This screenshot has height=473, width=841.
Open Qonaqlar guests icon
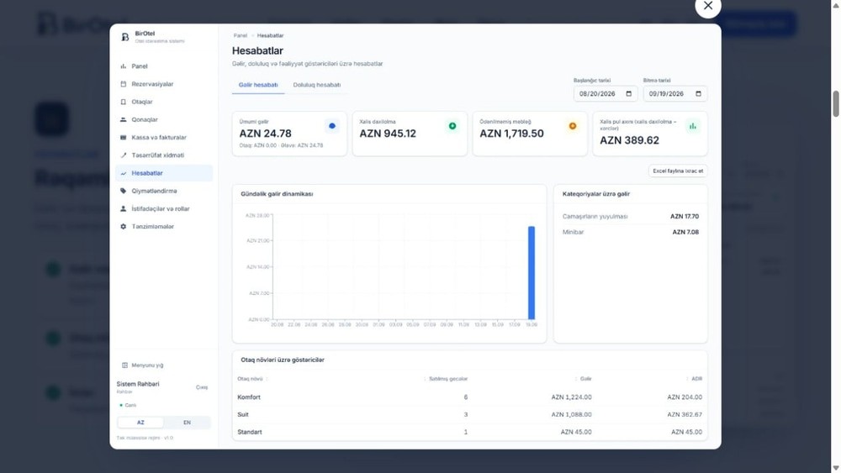point(124,119)
